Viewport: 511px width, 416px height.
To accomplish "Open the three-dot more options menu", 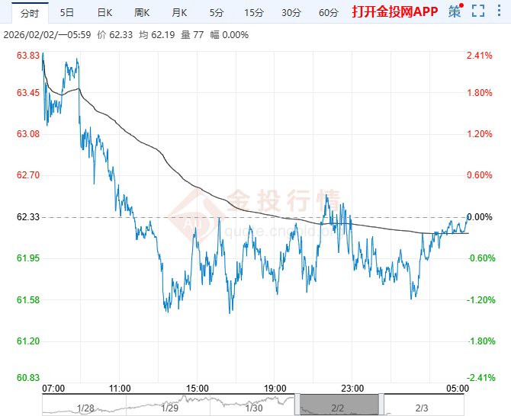I will tap(500, 11).
